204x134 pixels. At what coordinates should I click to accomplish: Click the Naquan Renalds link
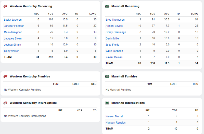click(x=116, y=123)
